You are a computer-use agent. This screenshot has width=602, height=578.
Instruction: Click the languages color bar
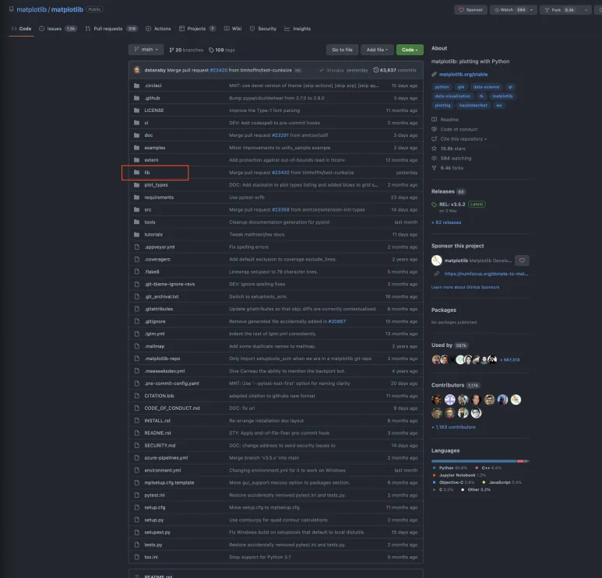[480, 461]
